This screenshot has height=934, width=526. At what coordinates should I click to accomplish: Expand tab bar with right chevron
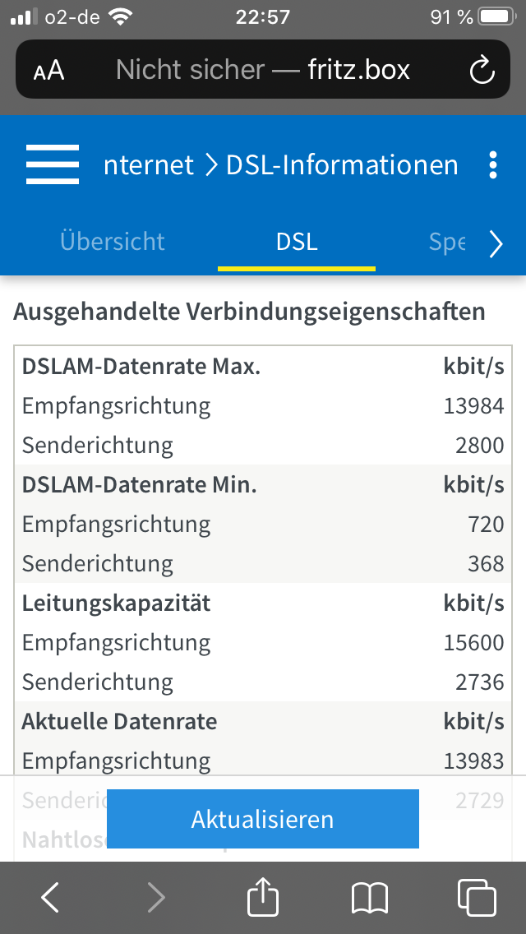[496, 244]
